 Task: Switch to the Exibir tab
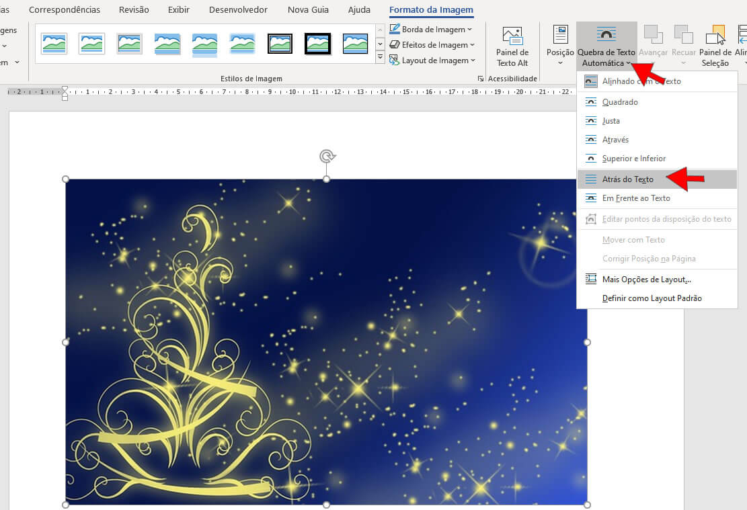click(179, 9)
